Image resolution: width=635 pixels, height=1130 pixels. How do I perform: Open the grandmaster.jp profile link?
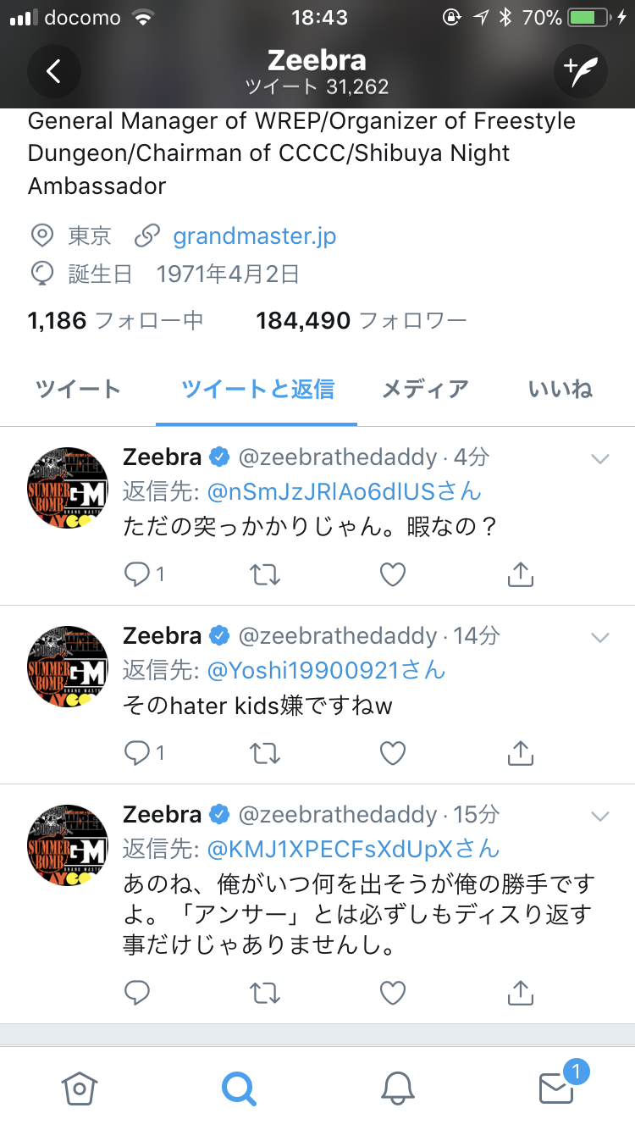click(256, 237)
